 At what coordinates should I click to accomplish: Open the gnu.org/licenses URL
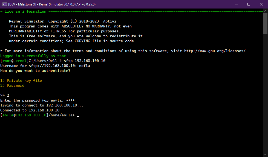tap(215, 51)
